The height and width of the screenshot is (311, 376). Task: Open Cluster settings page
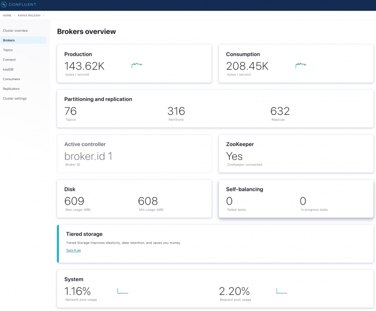[x=15, y=99]
